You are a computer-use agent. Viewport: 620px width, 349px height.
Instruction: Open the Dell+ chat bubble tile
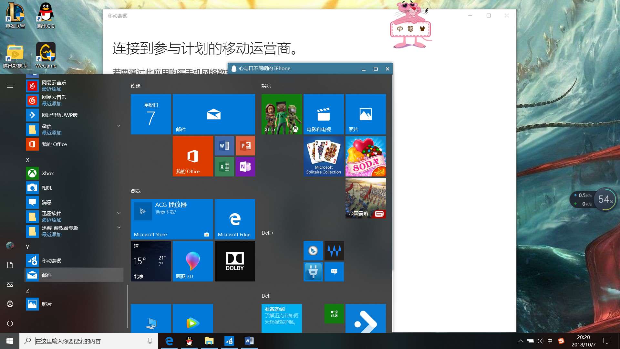point(334,272)
